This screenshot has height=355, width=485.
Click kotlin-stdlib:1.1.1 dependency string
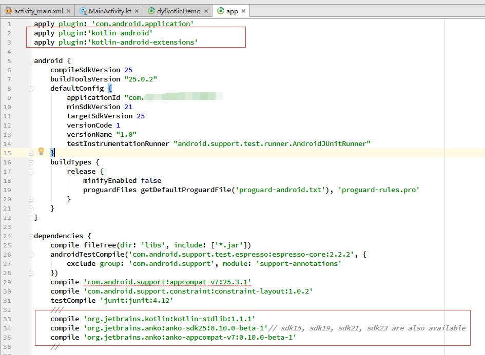169,319
